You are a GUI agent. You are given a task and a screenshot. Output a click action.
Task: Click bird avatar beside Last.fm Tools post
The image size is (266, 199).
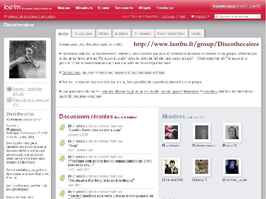pos(62,127)
